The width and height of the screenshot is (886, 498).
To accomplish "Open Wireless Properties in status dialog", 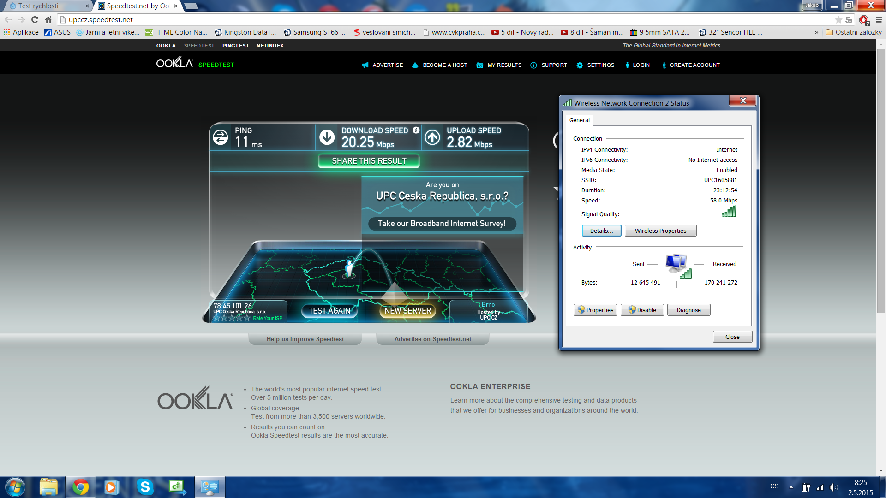I will [x=660, y=231].
